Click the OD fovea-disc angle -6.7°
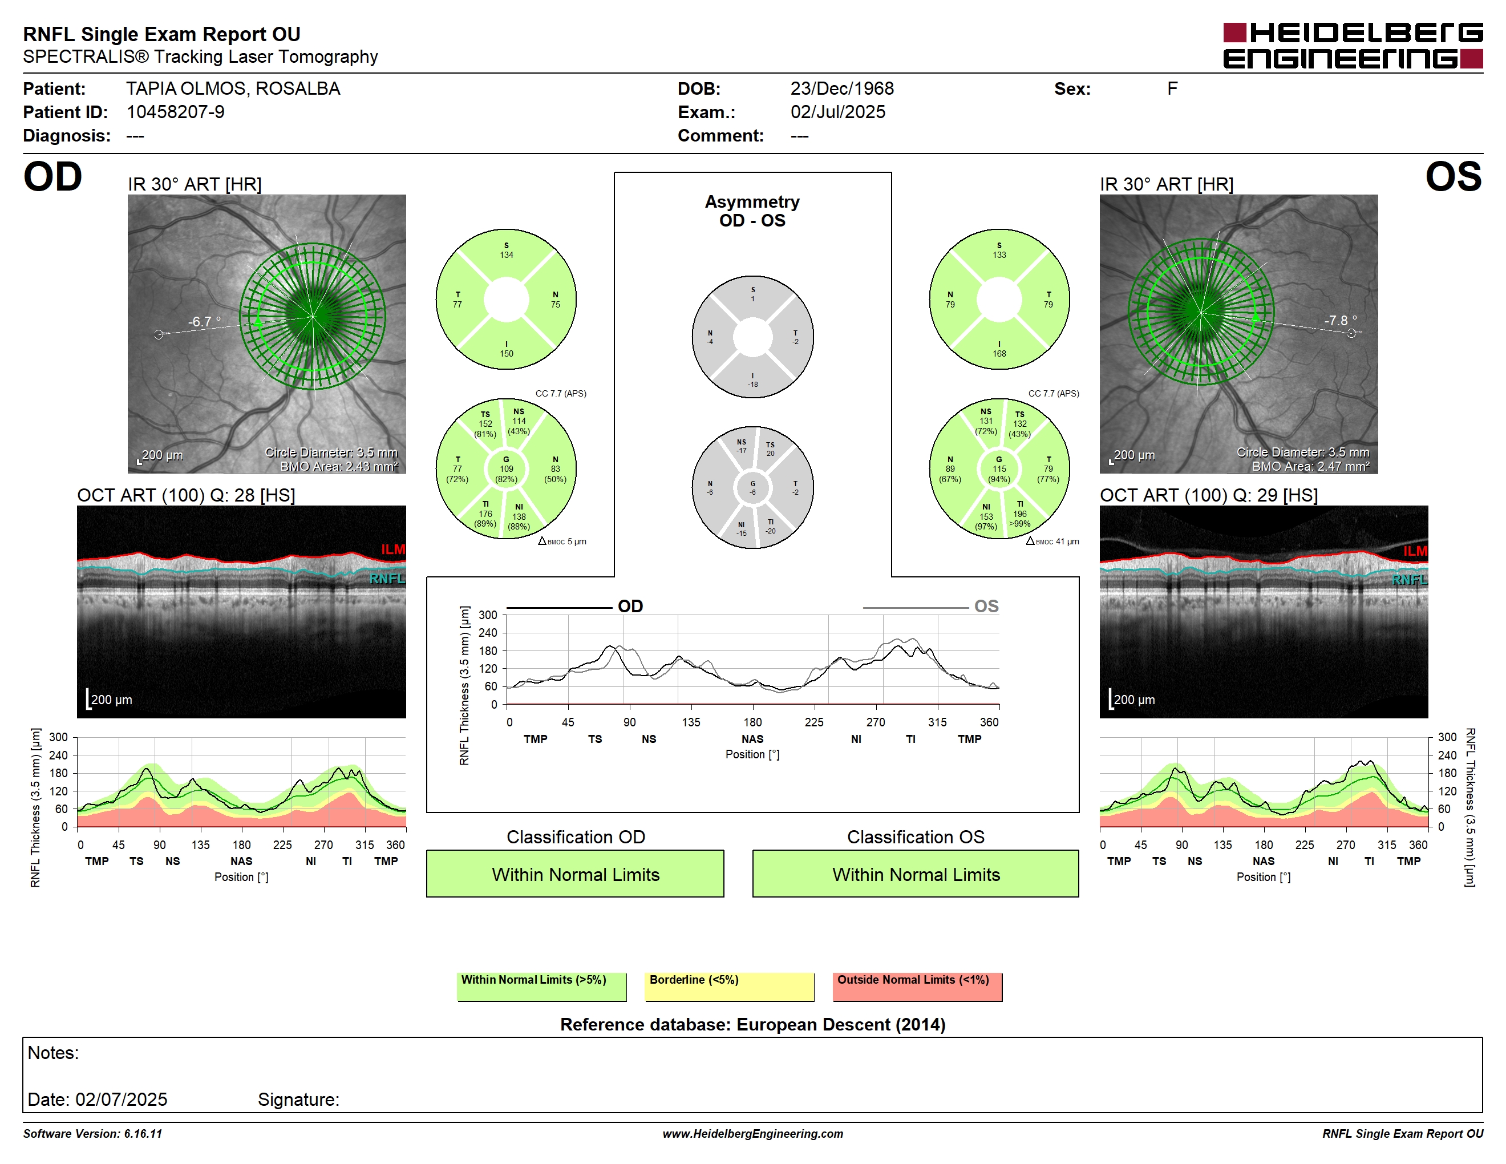Image resolution: width=1506 pixels, height=1164 pixels. pos(204,321)
